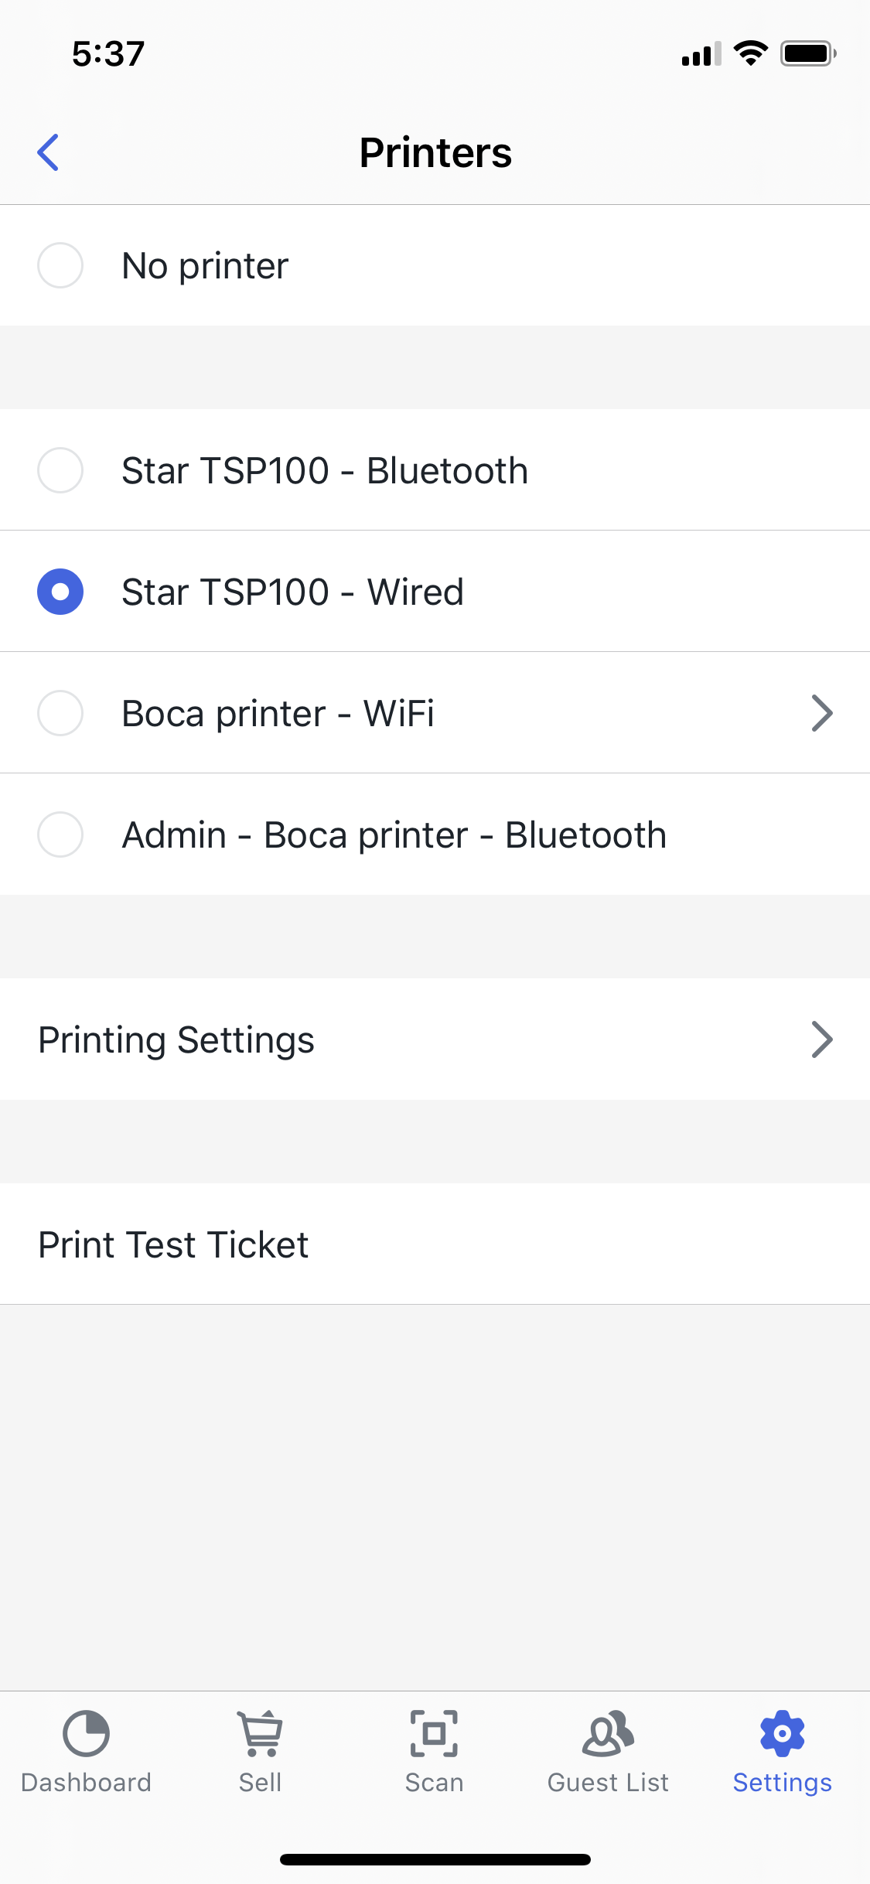870x1884 pixels.
Task: Tap the battery status icon
Action: tap(808, 53)
